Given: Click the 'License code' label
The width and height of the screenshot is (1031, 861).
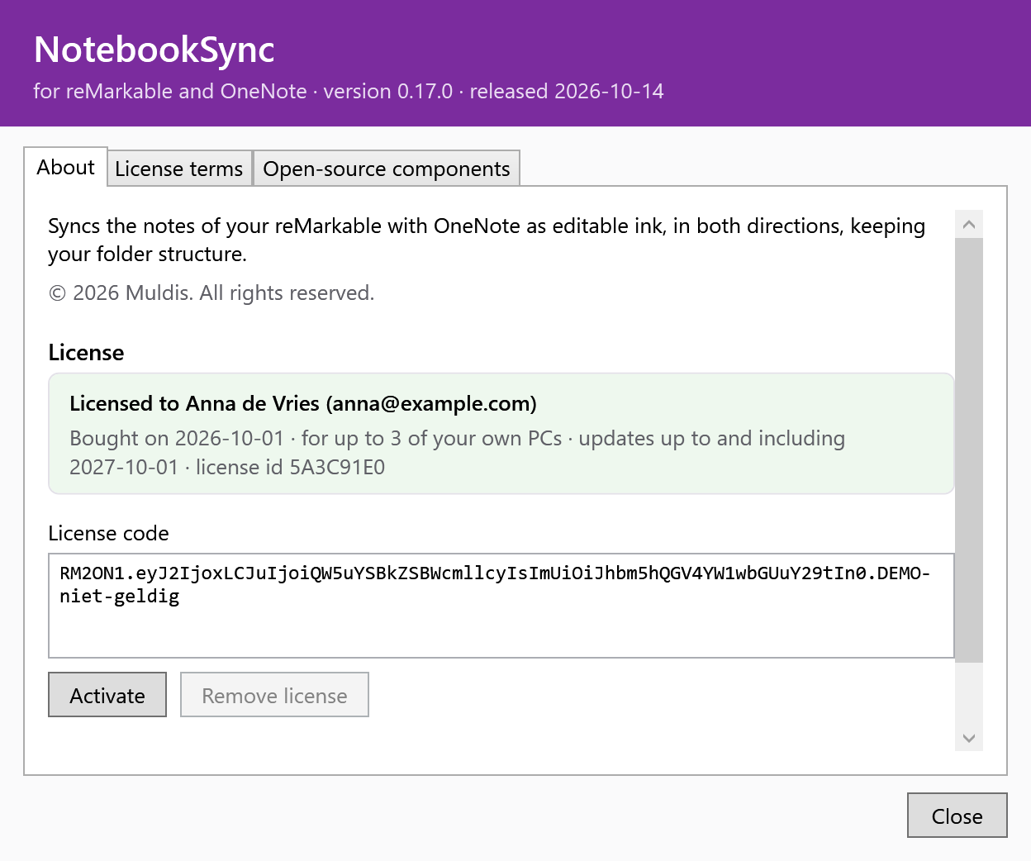Looking at the screenshot, I should (108, 533).
